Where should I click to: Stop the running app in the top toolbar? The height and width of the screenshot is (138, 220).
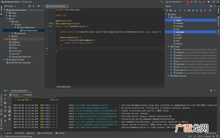tap(204, 2)
